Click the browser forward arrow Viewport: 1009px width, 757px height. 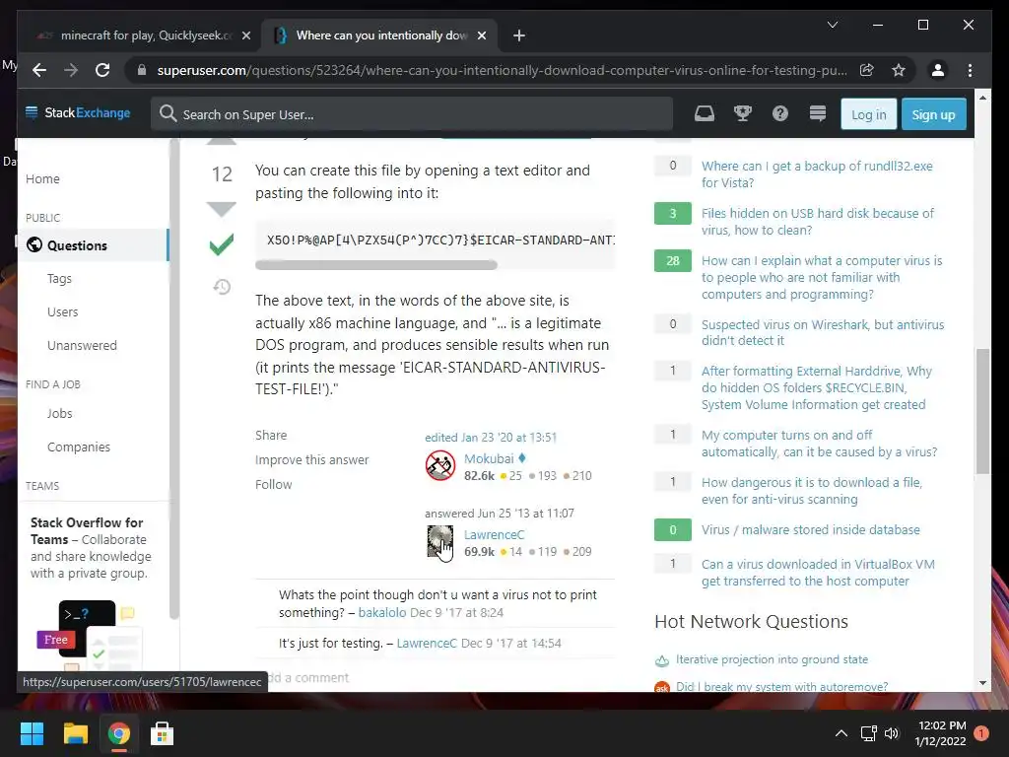click(71, 70)
